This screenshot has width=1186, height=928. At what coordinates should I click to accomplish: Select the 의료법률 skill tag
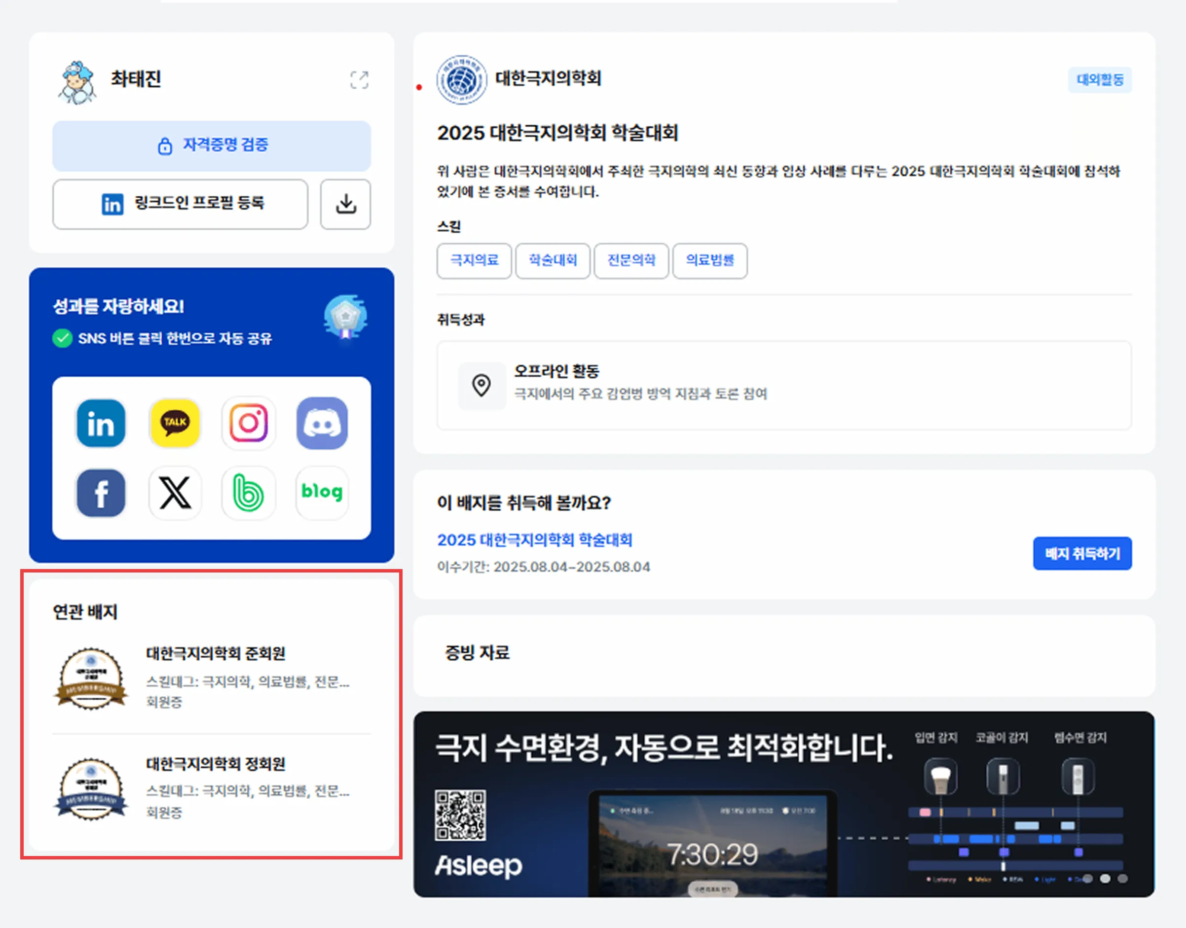pyautogui.click(x=710, y=260)
